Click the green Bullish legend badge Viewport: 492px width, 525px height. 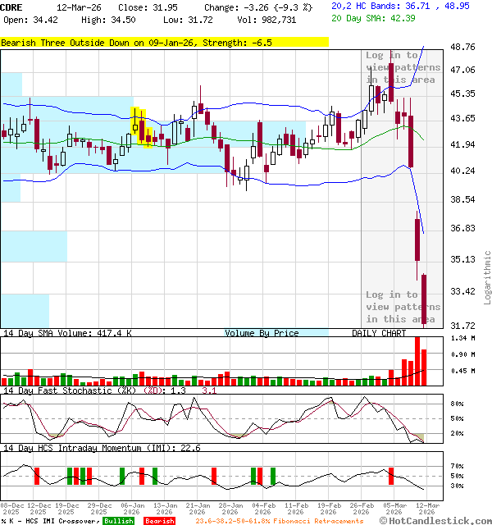tap(118, 521)
